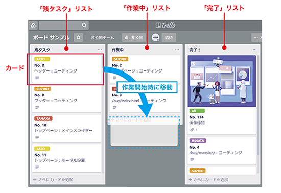Open card No. 9 フッター：コーディング

[x=66, y=99]
